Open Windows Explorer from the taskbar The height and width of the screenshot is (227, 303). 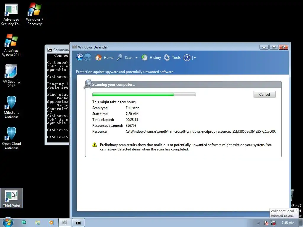(38, 223)
